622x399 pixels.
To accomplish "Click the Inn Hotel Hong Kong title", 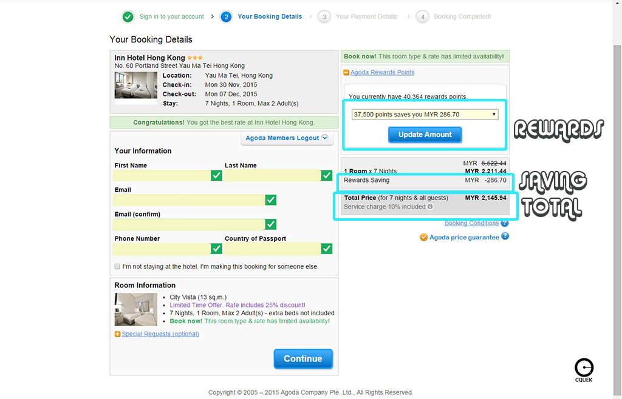I will [x=149, y=58].
